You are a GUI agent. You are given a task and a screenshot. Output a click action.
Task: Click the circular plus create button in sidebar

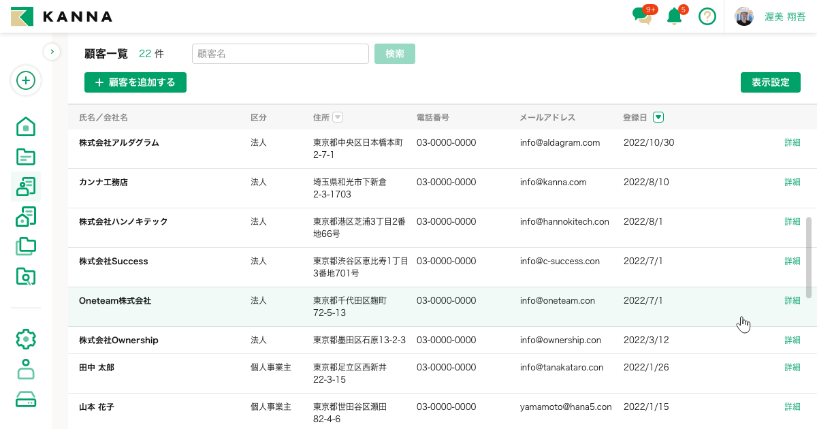[x=26, y=81]
